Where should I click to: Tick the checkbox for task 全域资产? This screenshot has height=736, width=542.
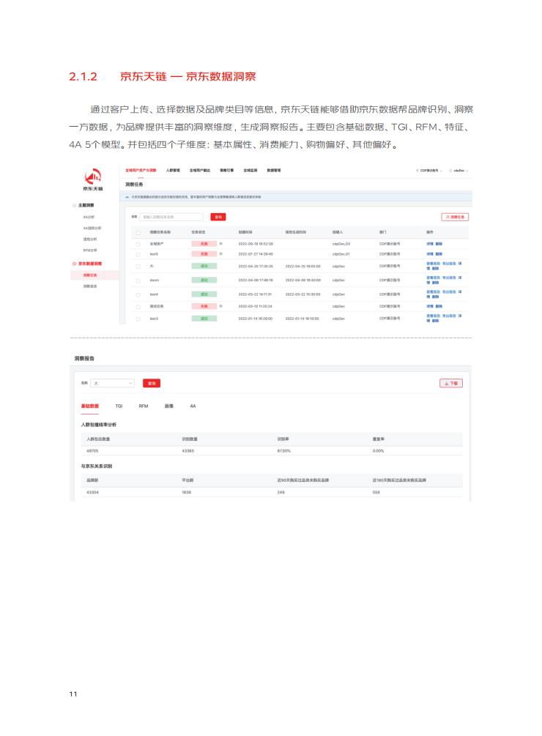pos(138,244)
